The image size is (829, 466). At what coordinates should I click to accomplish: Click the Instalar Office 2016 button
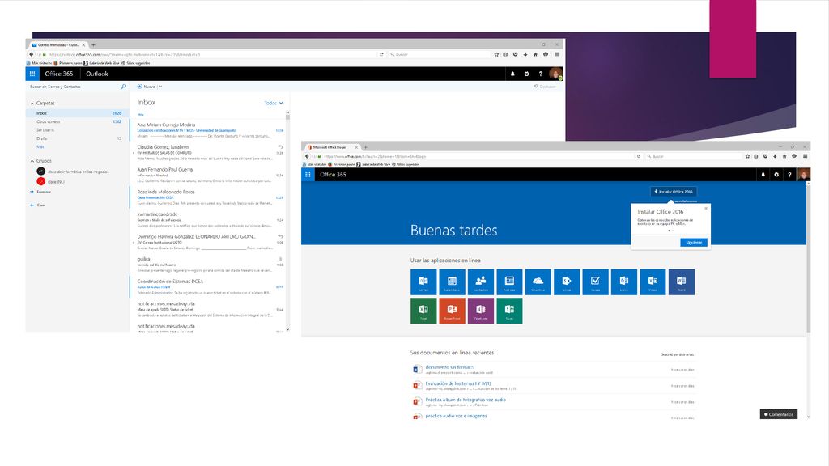pos(674,192)
